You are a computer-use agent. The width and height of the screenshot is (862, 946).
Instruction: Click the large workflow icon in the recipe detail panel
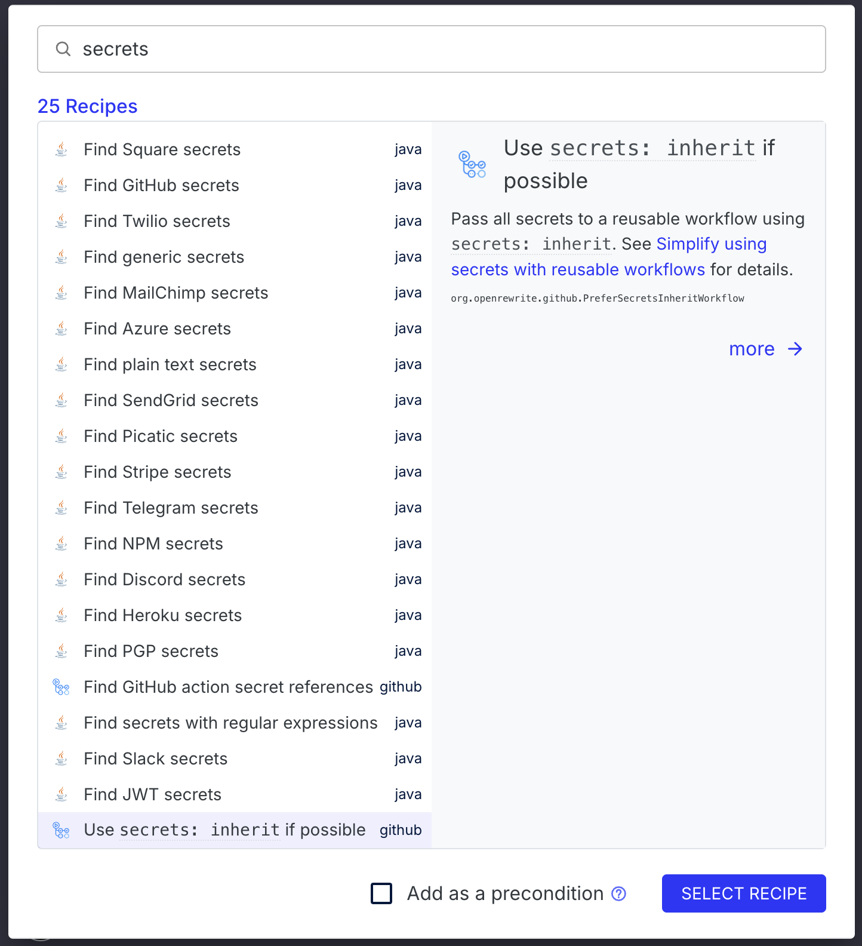[472, 164]
